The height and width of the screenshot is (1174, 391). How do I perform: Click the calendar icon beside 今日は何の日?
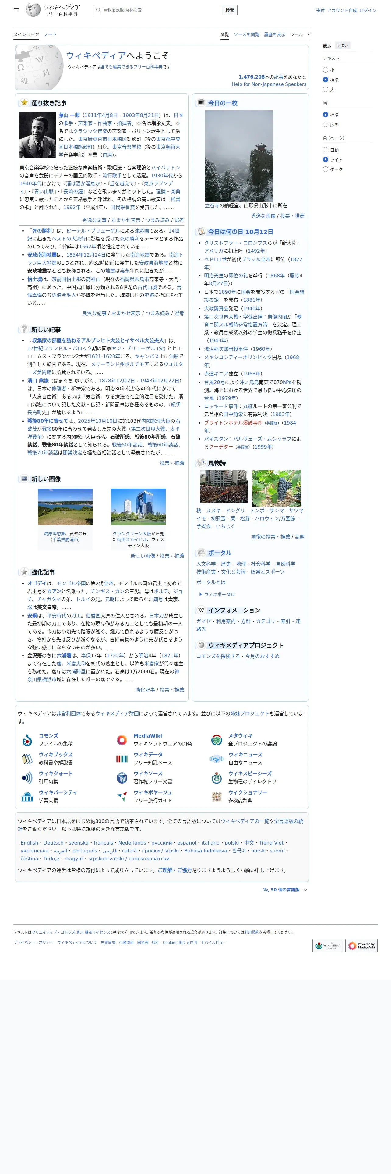[x=201, y=231]
